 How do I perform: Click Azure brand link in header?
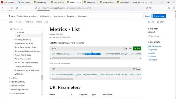[x=12, y=16]
